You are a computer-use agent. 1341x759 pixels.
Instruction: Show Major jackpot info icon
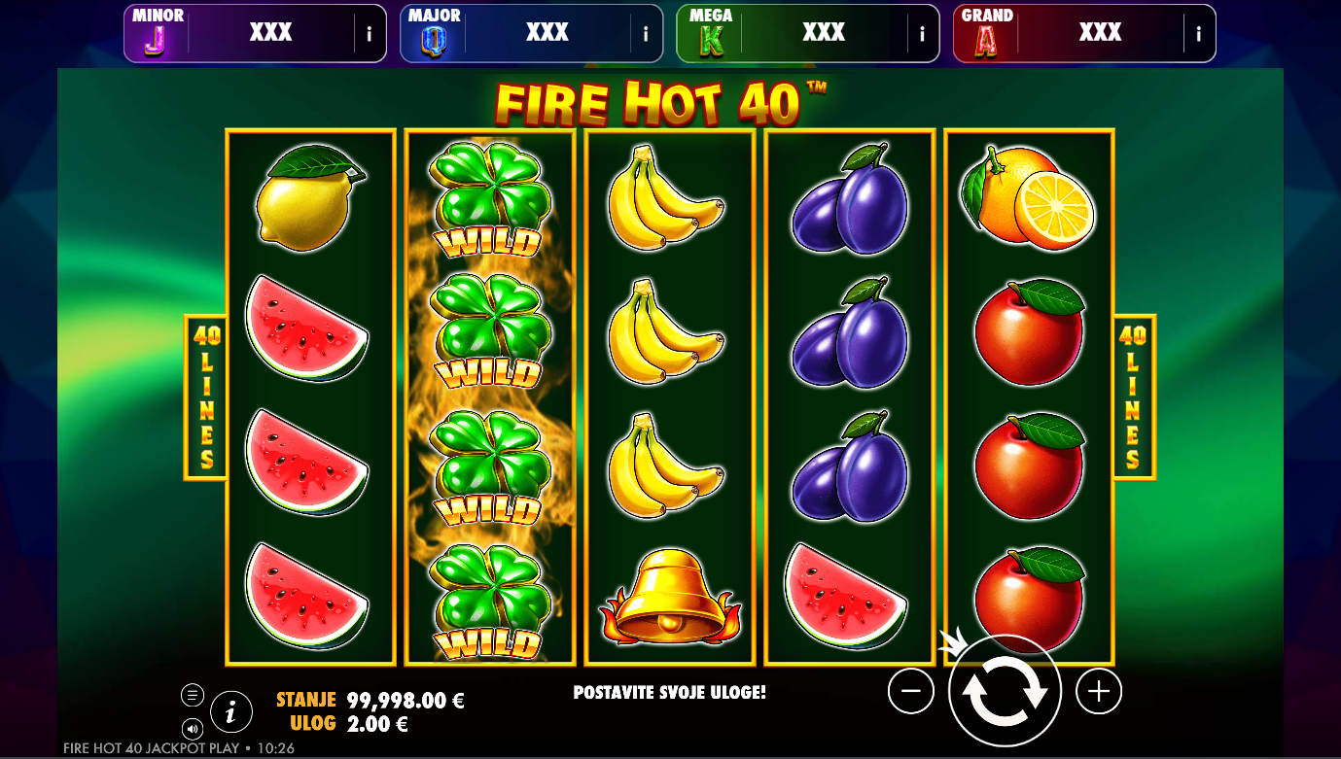[646, 34]
